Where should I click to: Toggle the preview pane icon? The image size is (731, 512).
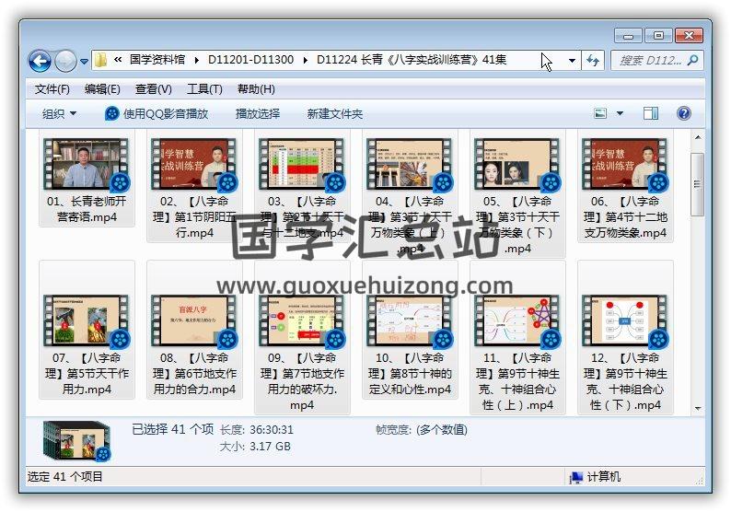[651, 113]
